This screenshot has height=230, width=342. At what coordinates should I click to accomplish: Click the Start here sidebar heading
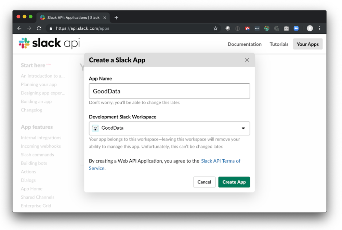(33, 65)
